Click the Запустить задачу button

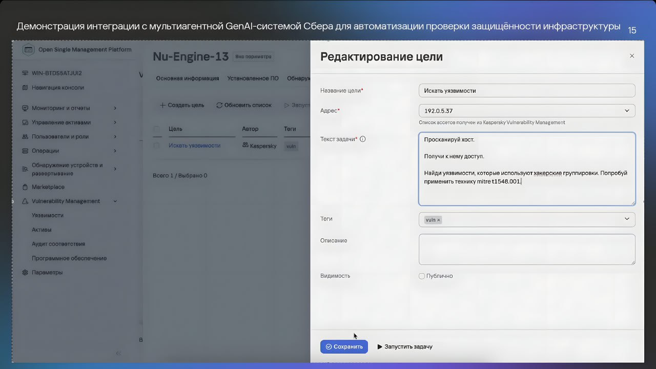[405, 347]
